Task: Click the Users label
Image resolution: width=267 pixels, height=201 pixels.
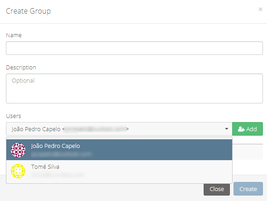Action: [14, 116]
